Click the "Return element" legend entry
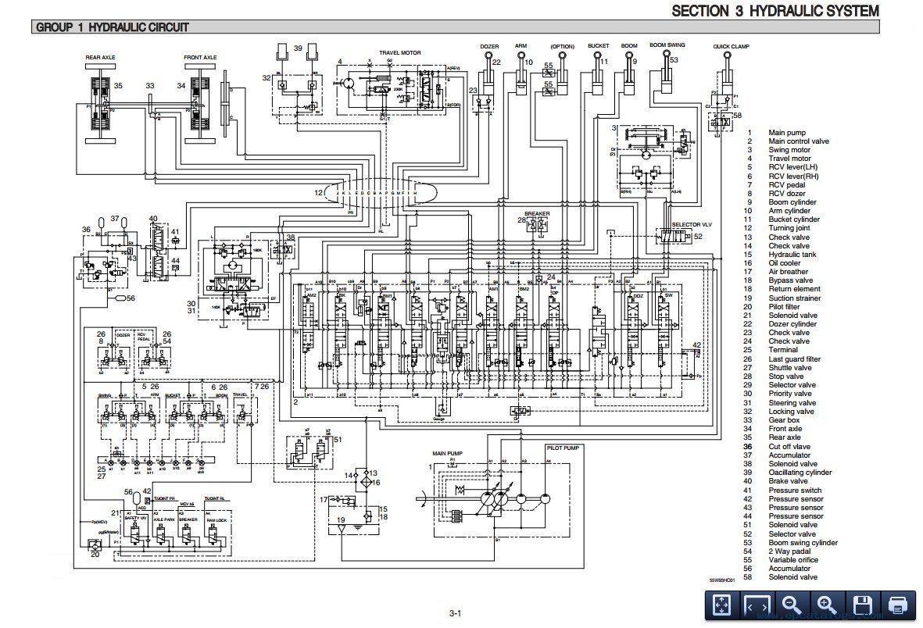923x628 pixels. click(794, 289)
